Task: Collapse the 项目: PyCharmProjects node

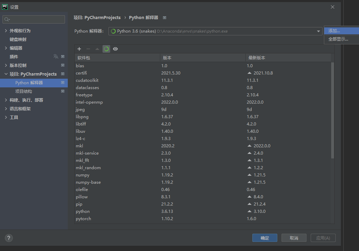Action: (x=6, y=73)
